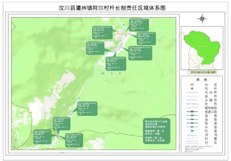Click the 巴夺组A1台区 callout box
The height and width of the screenshot is (161, 231).
pyautogui.click(x=146, y=39)
